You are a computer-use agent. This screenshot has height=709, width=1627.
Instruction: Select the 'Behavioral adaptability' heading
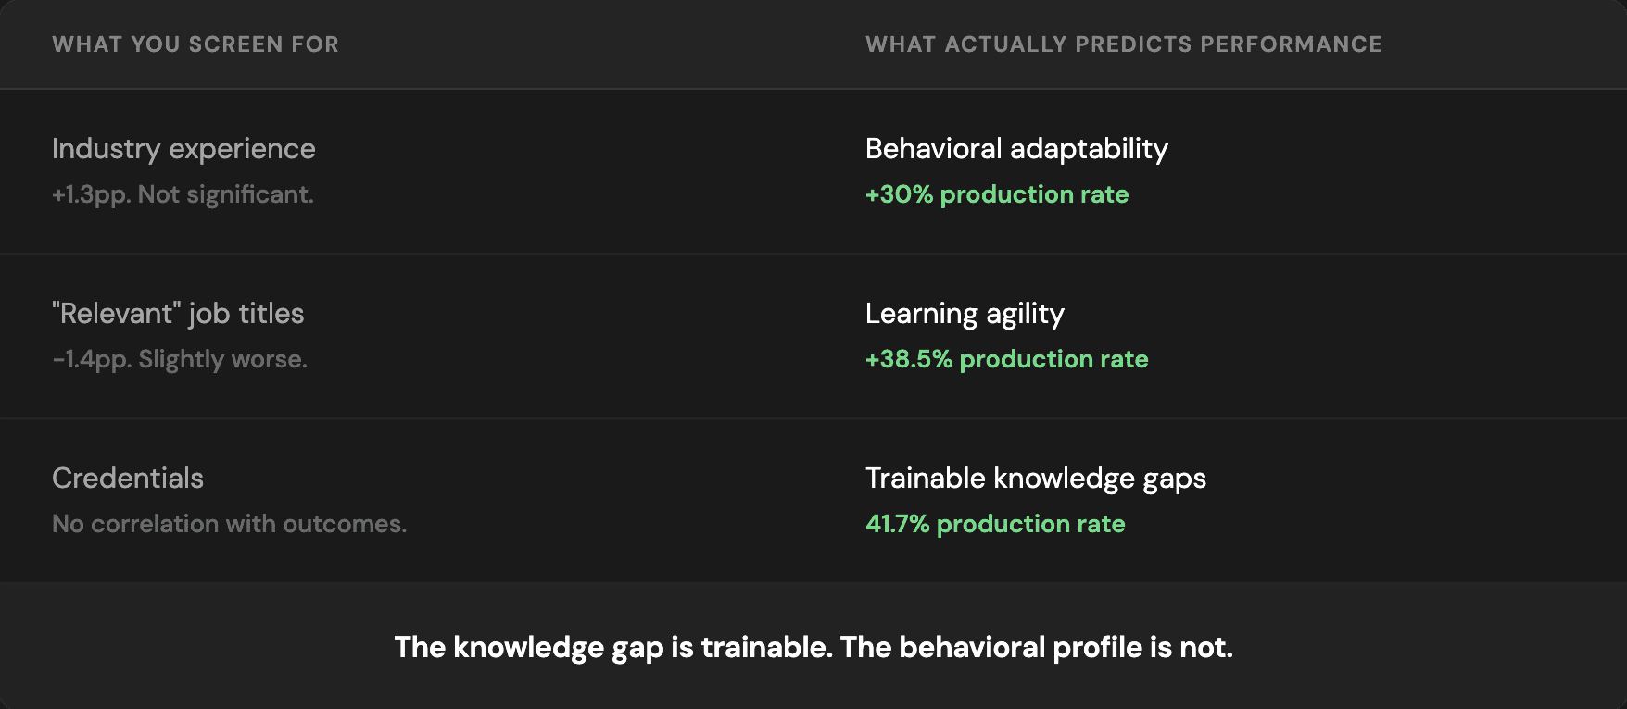(x=1016, y=149)
